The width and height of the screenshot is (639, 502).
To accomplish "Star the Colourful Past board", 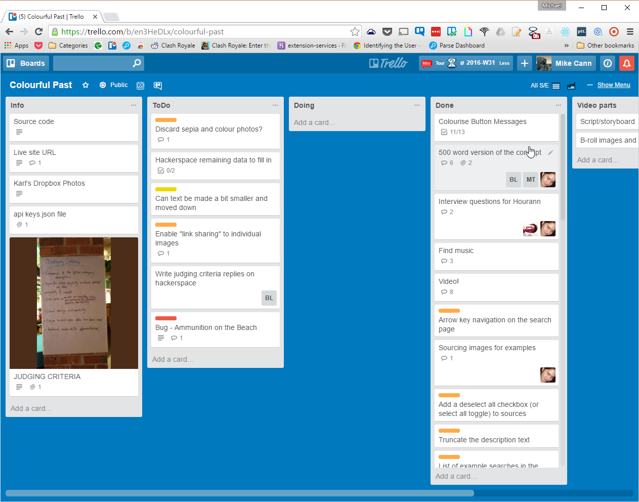I will (x=86, y=85).
